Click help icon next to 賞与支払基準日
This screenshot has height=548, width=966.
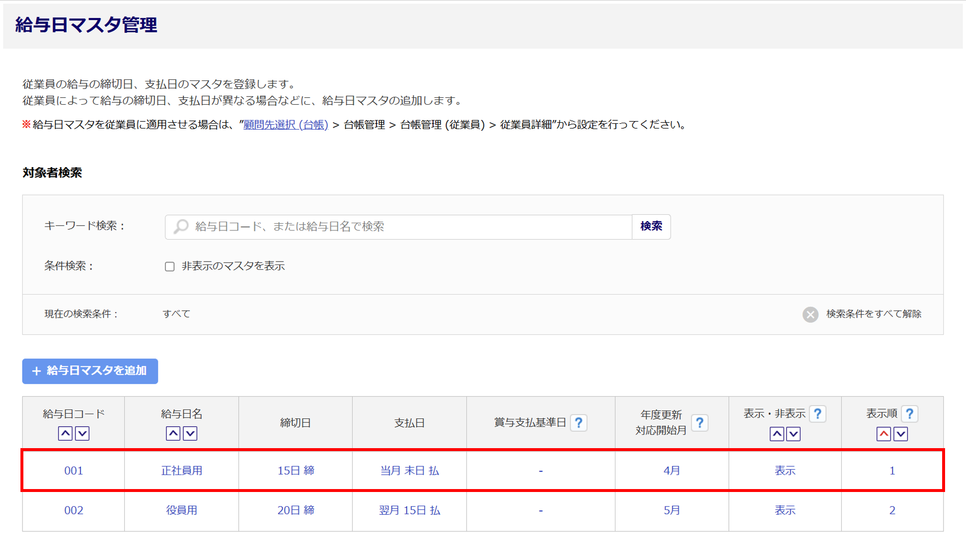[x=578, y=422]
